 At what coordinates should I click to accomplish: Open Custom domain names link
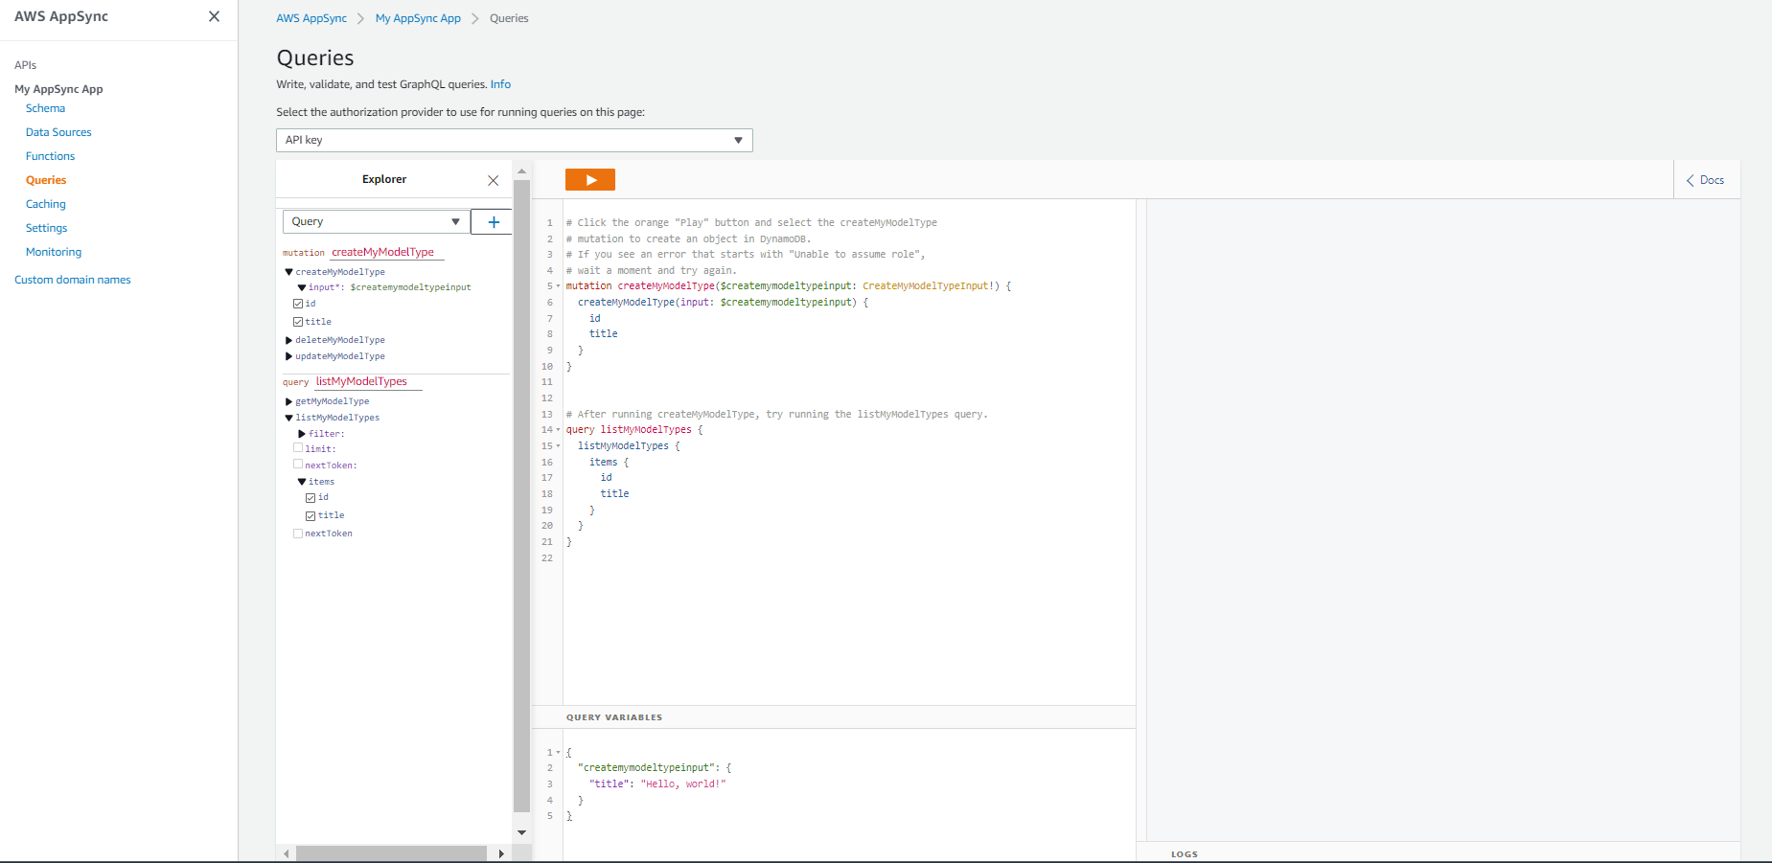click(x=73, y=280)
